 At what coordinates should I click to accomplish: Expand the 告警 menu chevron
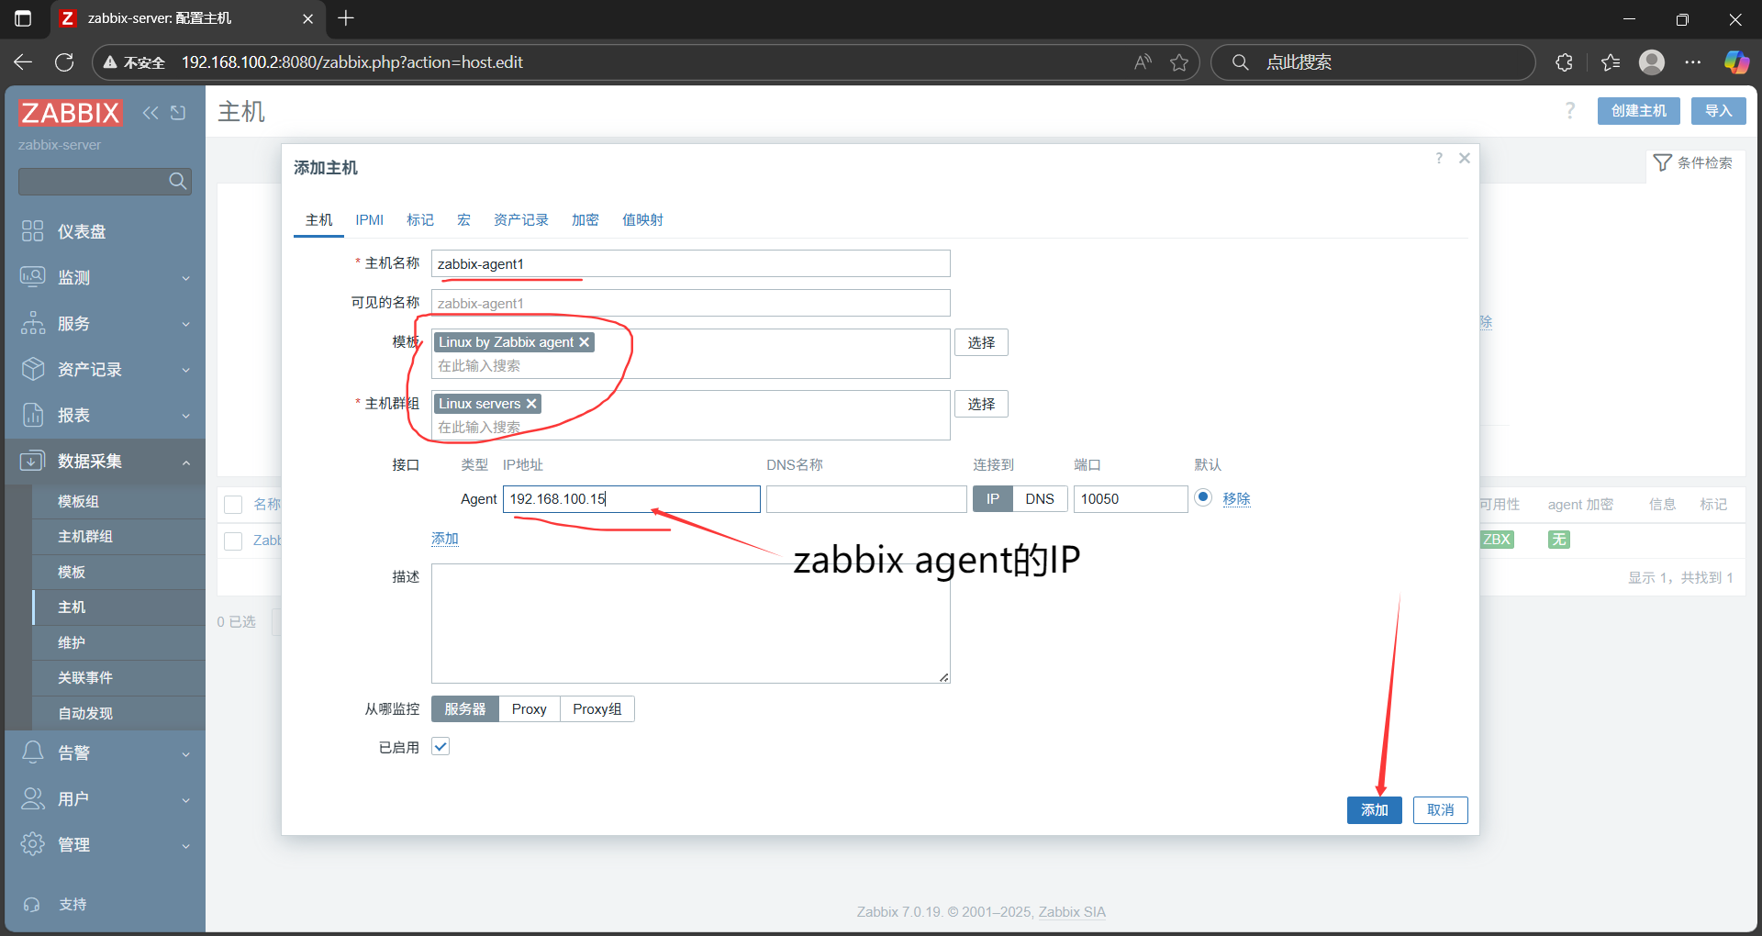point(186,754)
